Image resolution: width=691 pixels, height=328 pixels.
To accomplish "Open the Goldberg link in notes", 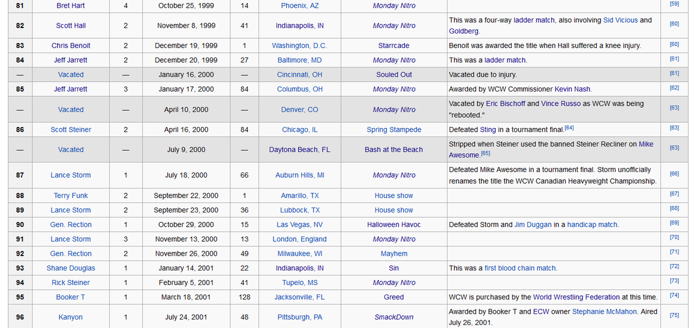I will click(464, 31).
